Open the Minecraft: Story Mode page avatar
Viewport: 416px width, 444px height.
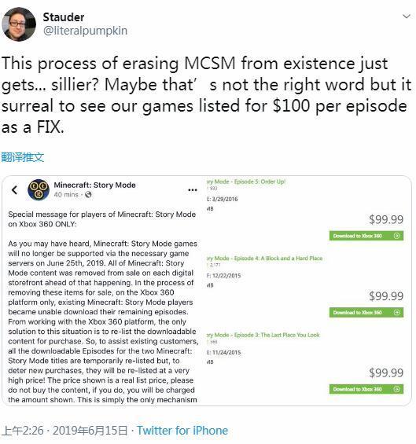coord(39,189)
